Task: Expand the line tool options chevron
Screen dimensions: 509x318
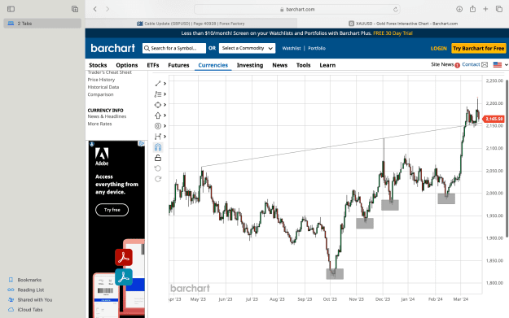Action: pyautogui.click(x=165, y=84)
